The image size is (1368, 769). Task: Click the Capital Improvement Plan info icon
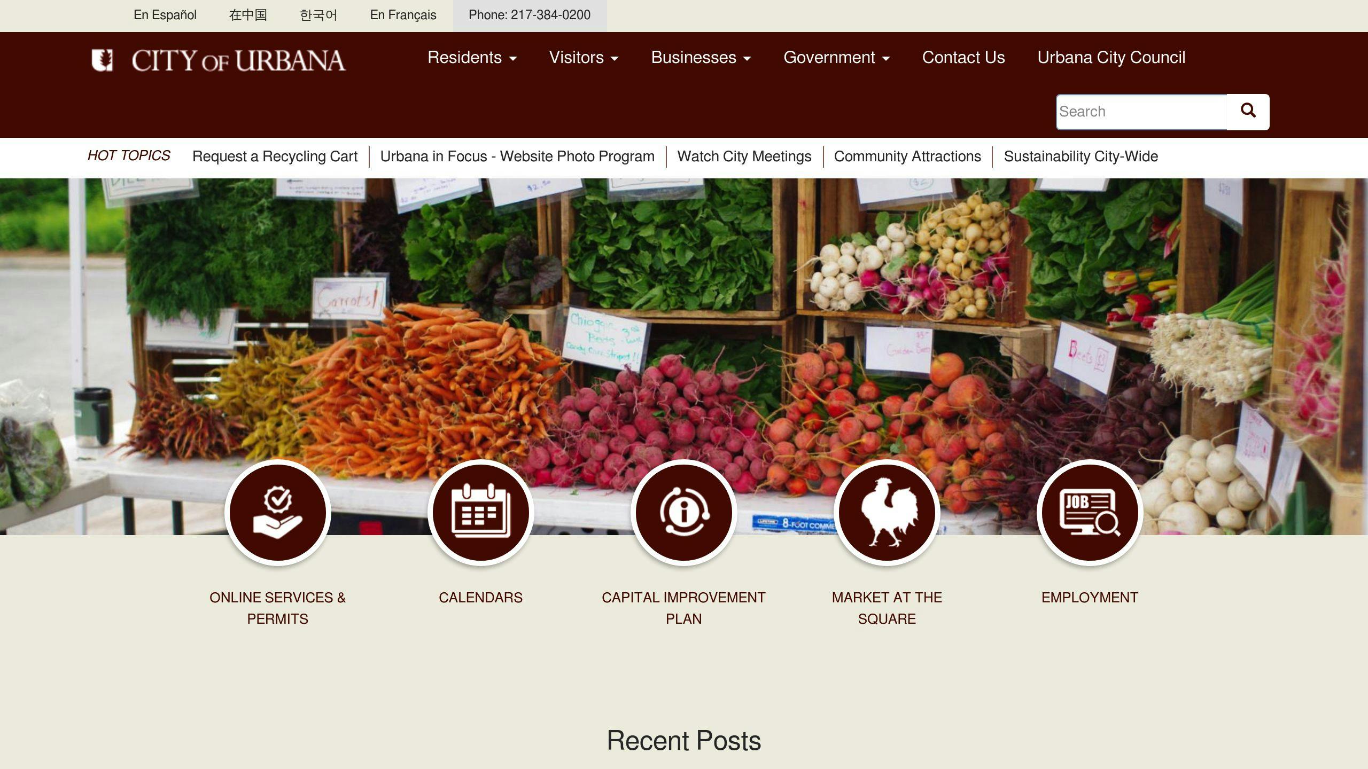coord(683,512)
